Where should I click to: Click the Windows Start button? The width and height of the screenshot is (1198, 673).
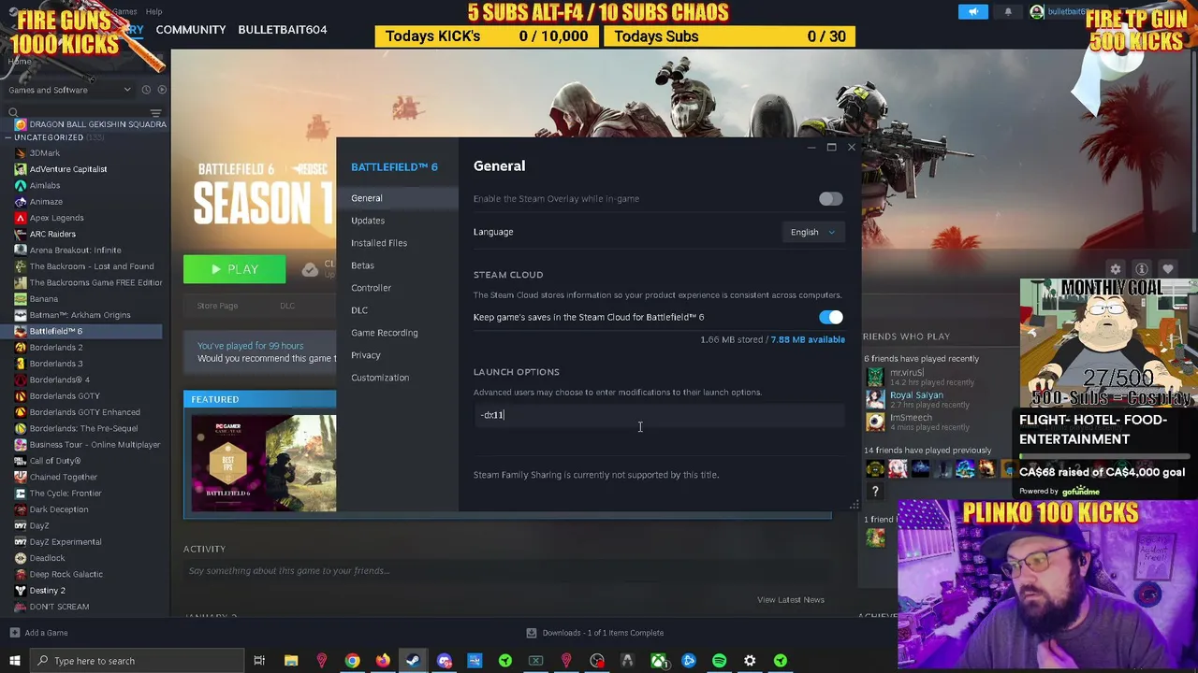pyautogui.click(x=14, y=661)
